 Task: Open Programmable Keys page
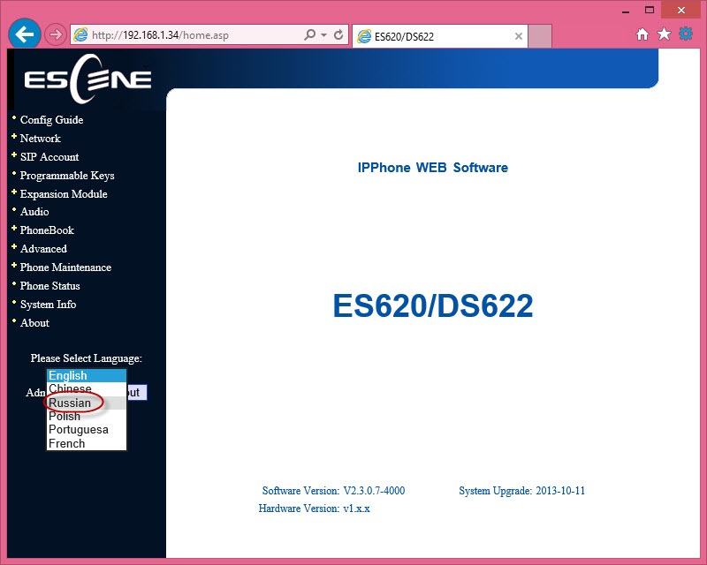point(67,176)
